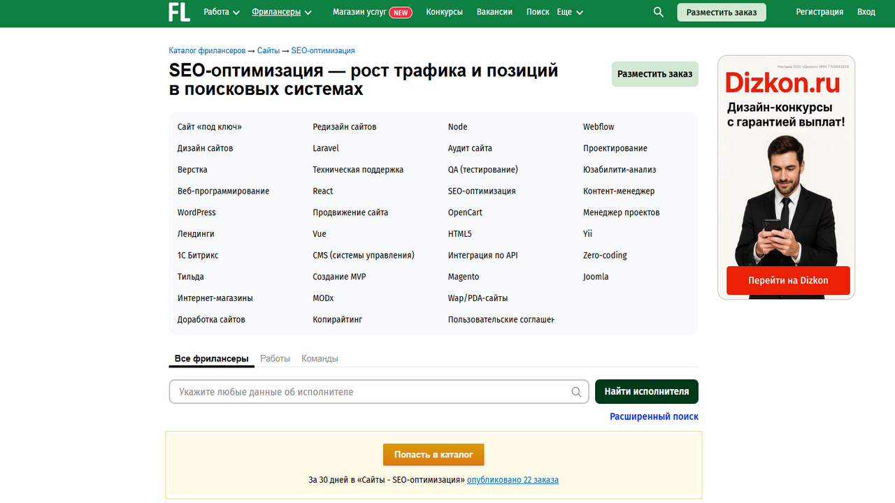
Task: Switch to the Команды tab
Action: (320, 358)
